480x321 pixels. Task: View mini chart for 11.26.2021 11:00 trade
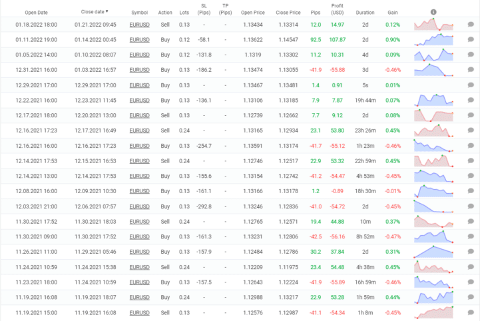pos(433,252)
